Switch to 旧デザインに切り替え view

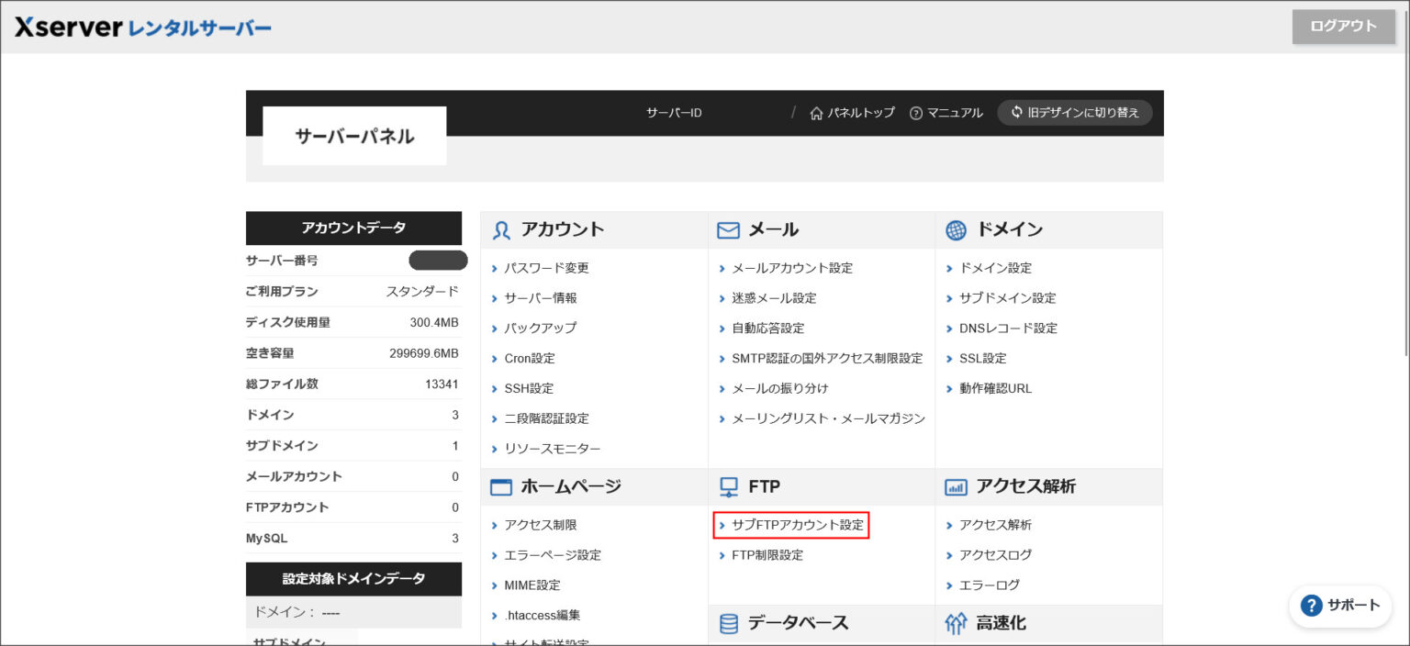click(x=1075, y=112)
